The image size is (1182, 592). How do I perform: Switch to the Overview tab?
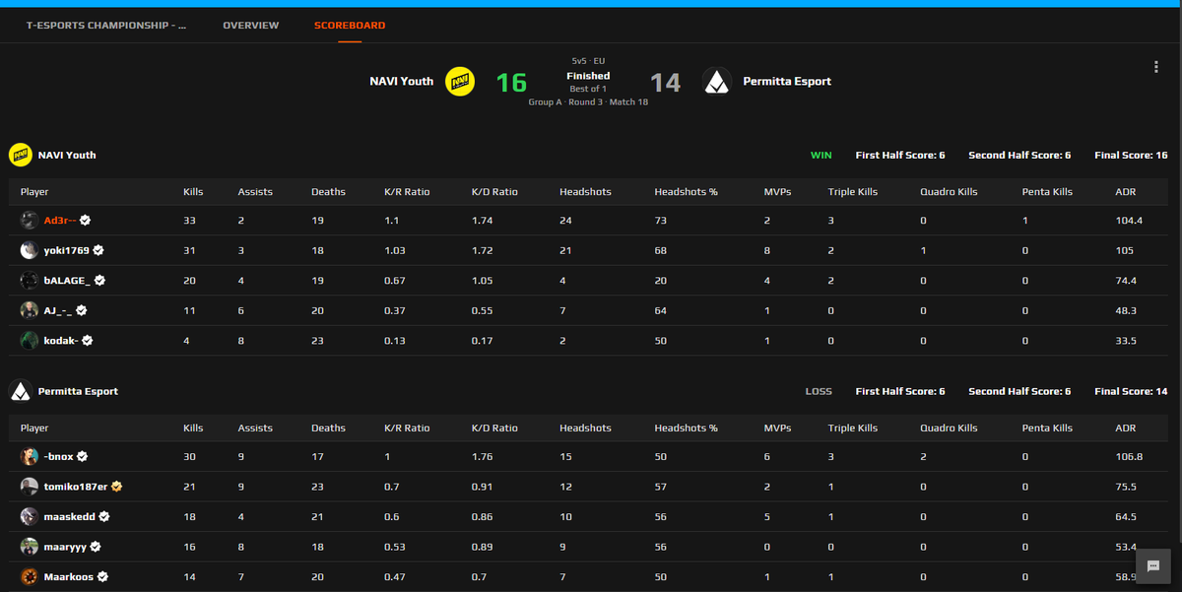(x=250, y=25)
